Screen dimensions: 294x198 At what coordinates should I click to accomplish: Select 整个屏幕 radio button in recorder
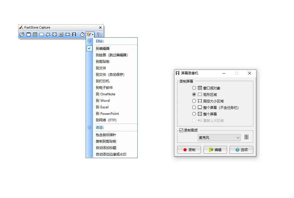pyautogui.click(x=194, y=114)
